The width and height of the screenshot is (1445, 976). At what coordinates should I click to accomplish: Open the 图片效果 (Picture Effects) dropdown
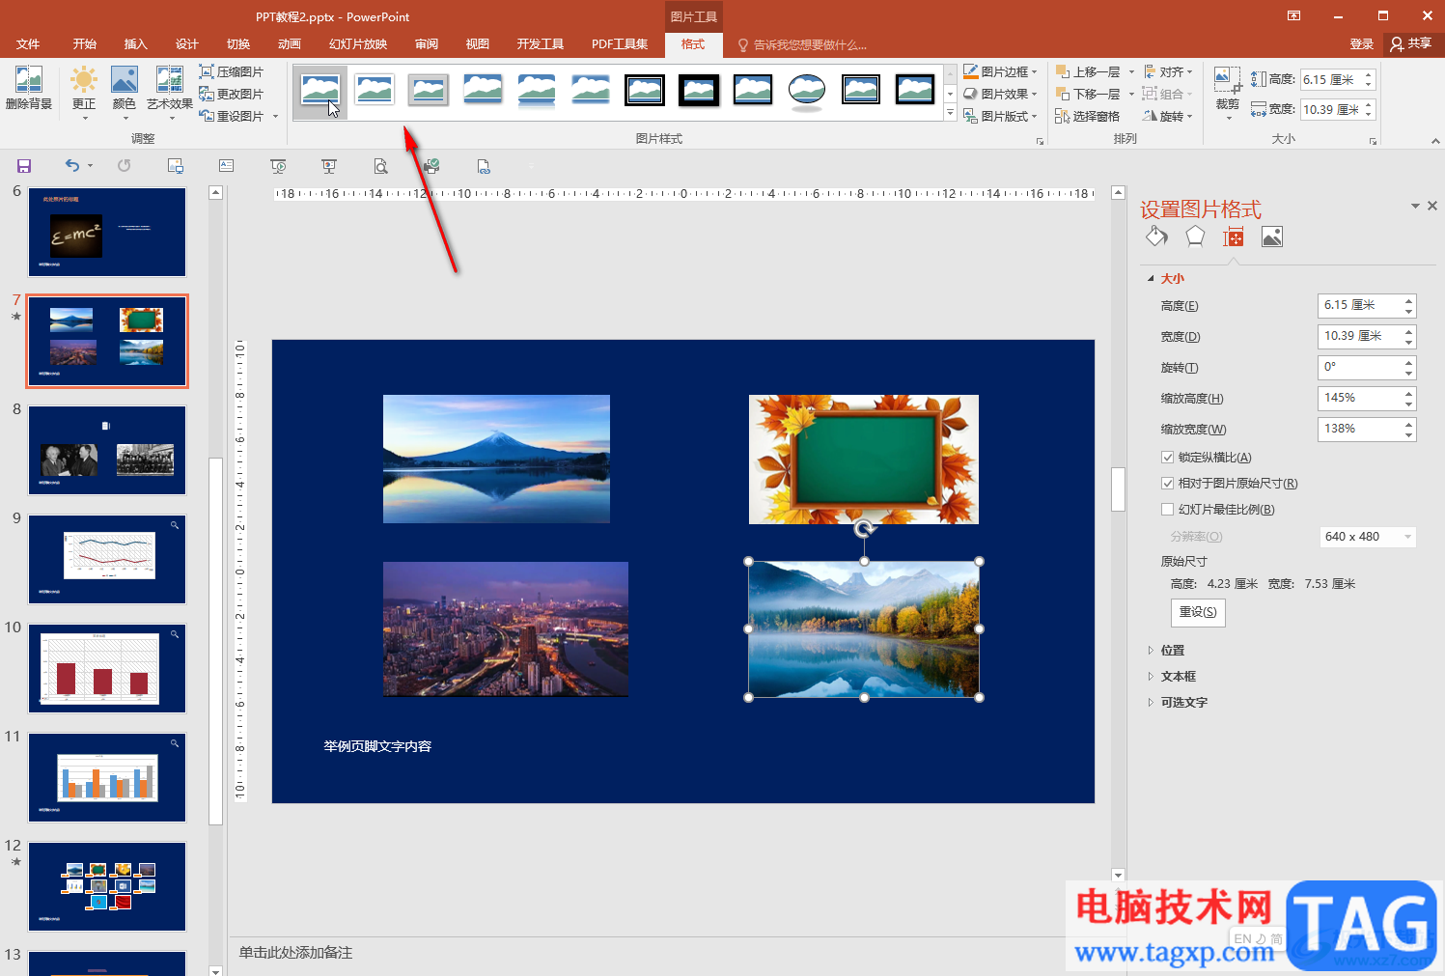tap(1000, 94)
